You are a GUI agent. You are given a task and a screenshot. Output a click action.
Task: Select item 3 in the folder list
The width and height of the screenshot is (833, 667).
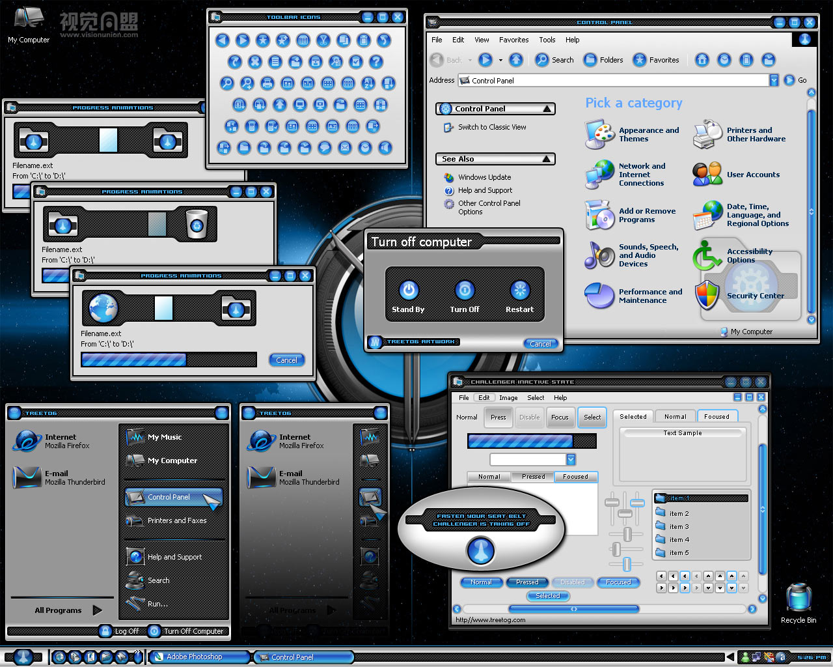[679, 527]
